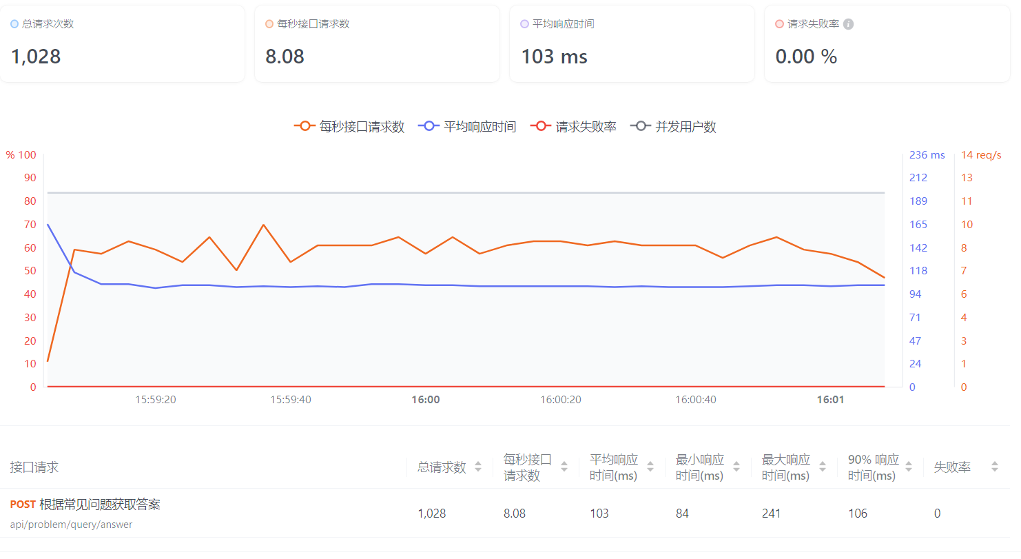1021x559 pixels.
Task: Sort table by 每秒接口请求数 column arrows
Action: (564, 467)
